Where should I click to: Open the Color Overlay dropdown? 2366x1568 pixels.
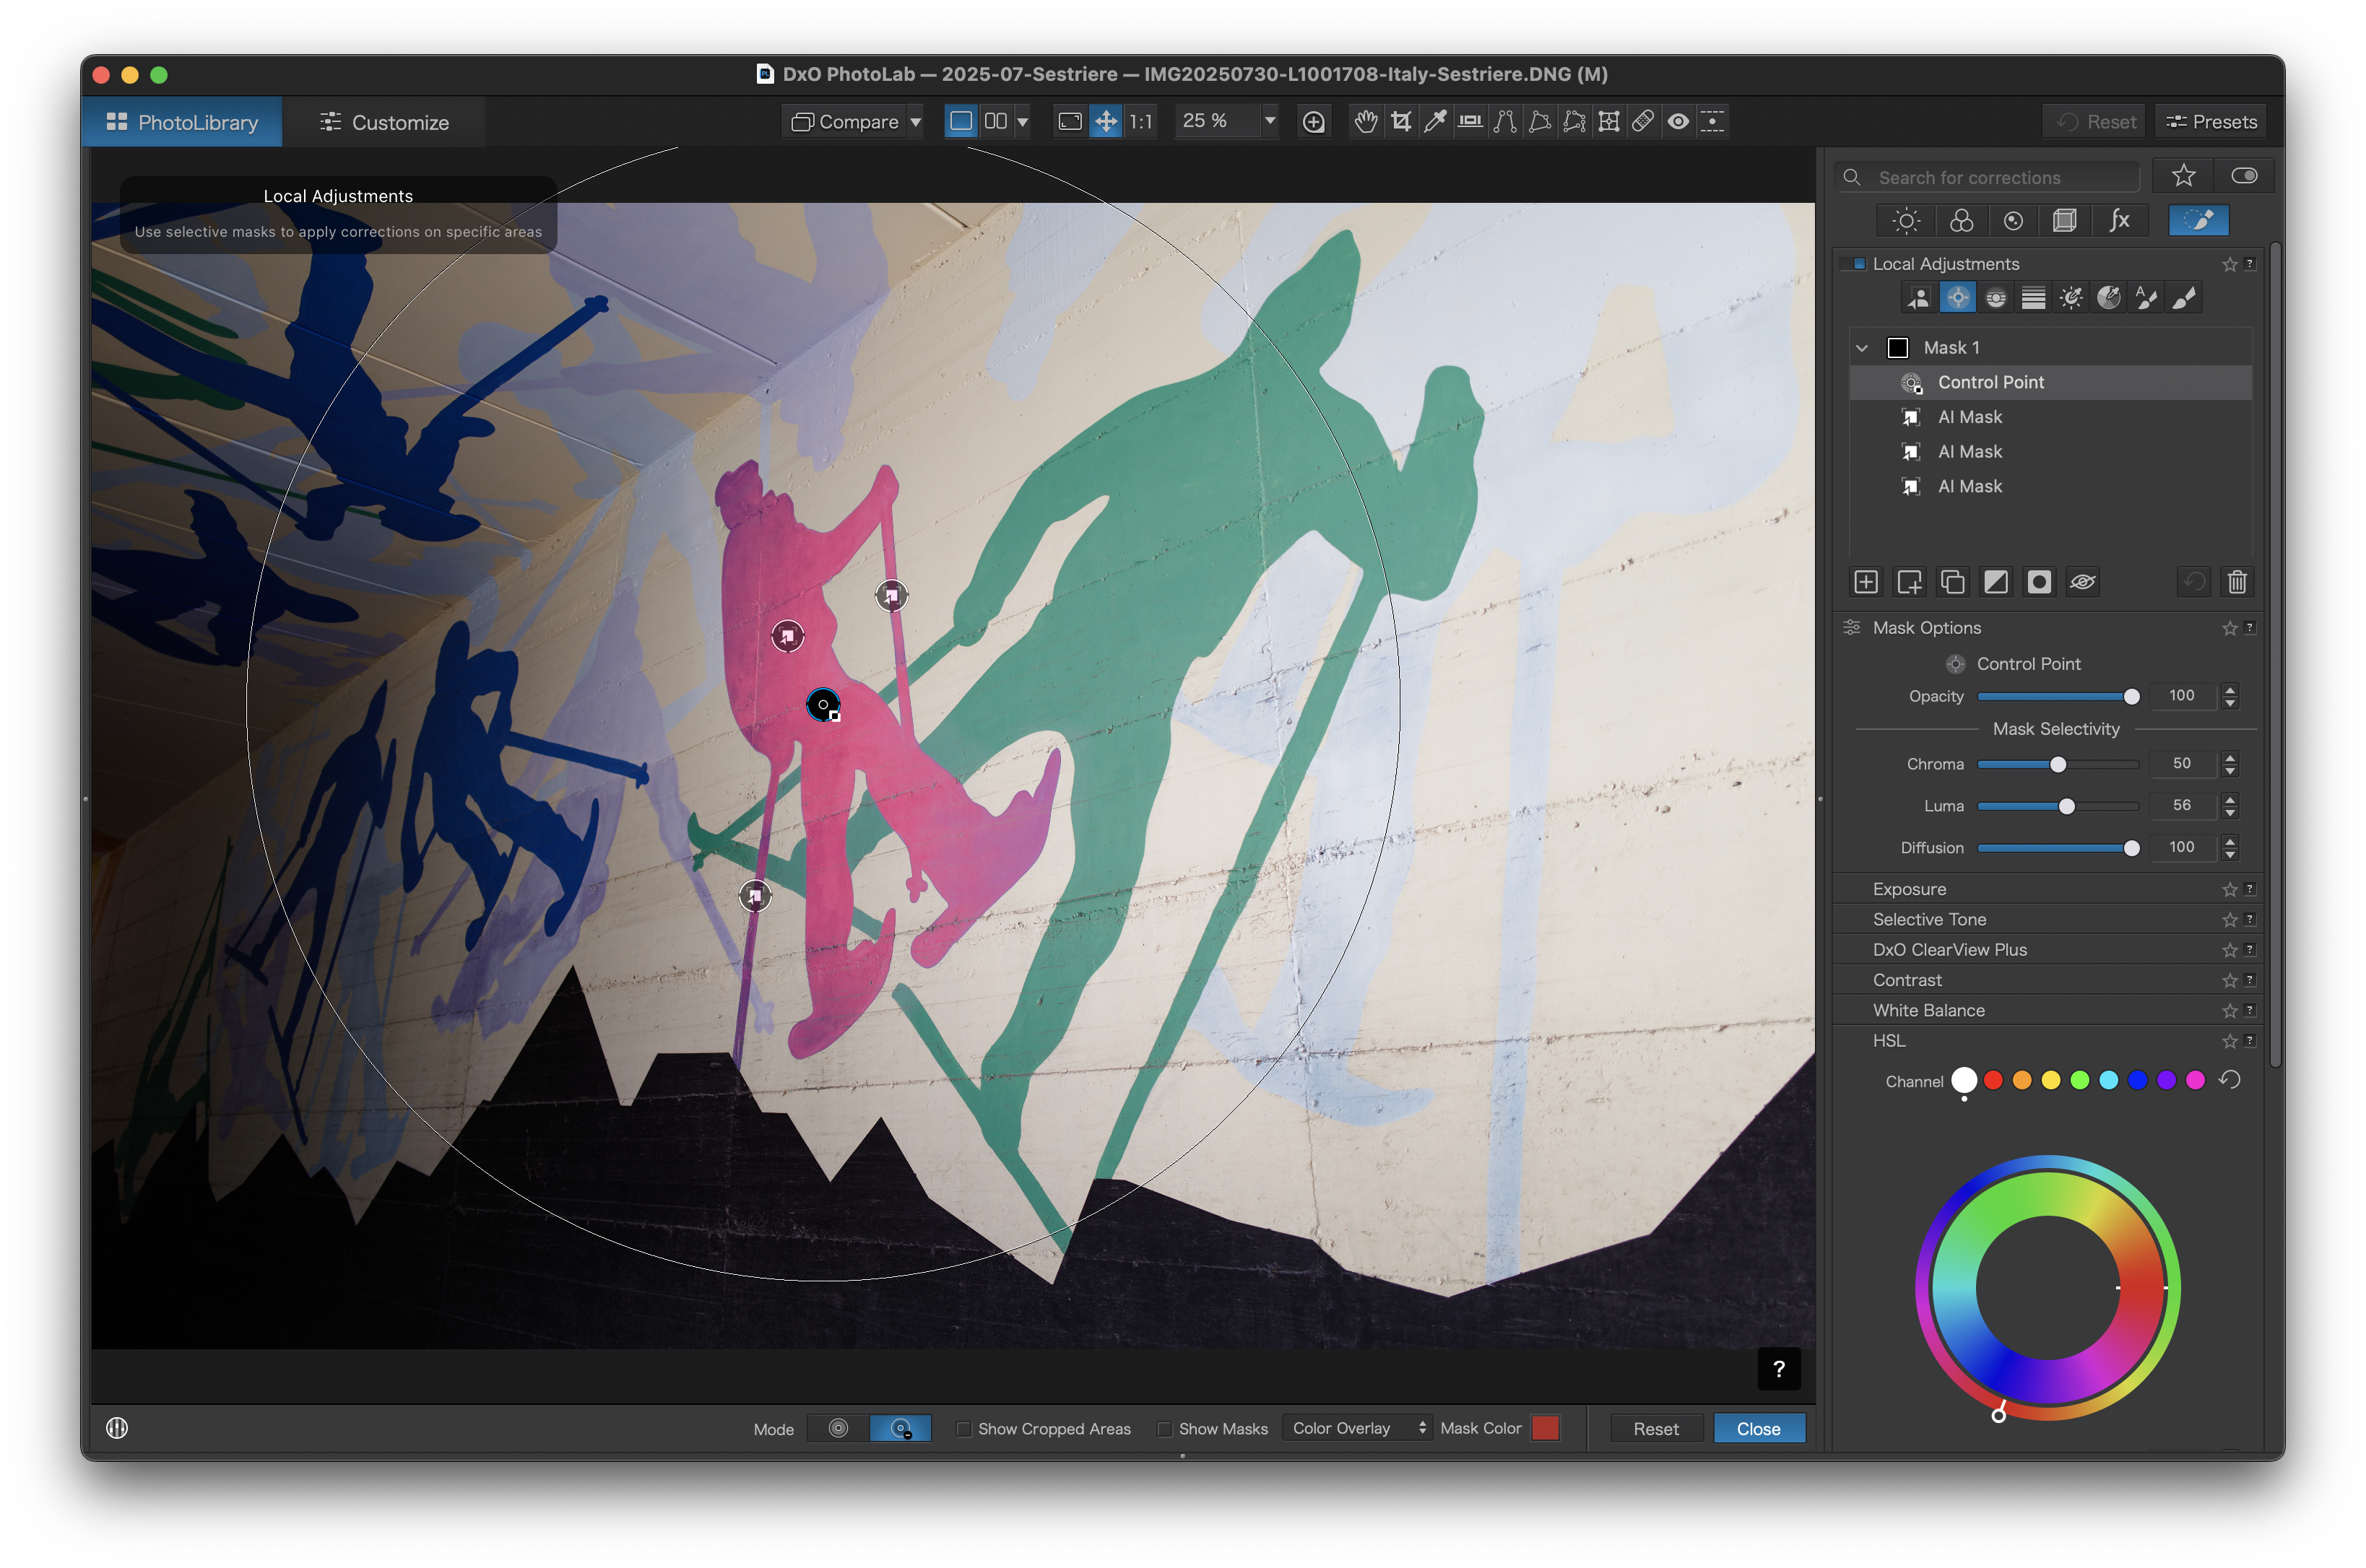1358,1428
